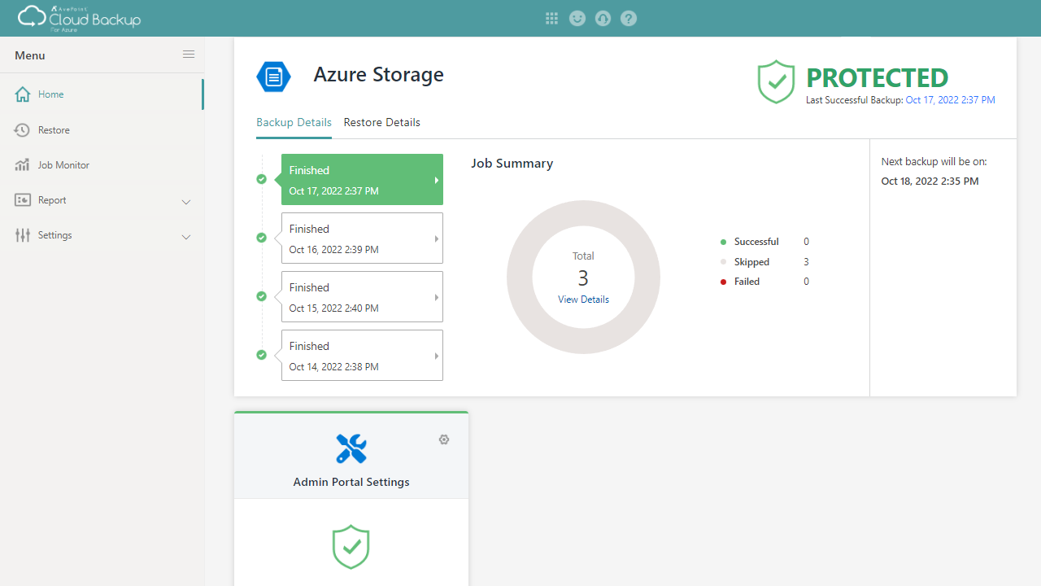The height and width of the screenshot is (586, 1041).
Task: Click the smiley feedback icon
Action: [x=577, y=18]
